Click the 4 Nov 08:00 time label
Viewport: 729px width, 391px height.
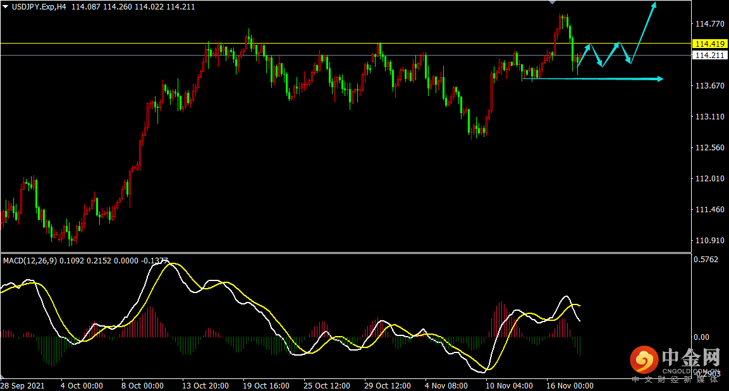click(446, 386)
